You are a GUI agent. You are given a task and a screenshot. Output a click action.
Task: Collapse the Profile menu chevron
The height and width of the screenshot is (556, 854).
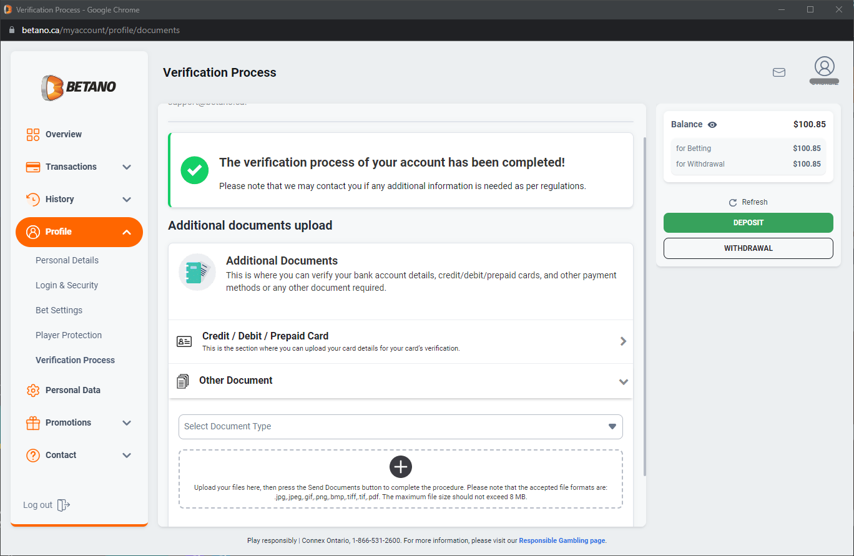click(127, 232)
